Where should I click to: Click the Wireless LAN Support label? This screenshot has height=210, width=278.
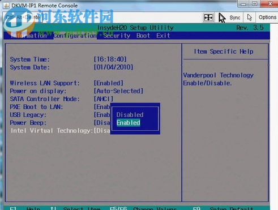click(45, 83)
